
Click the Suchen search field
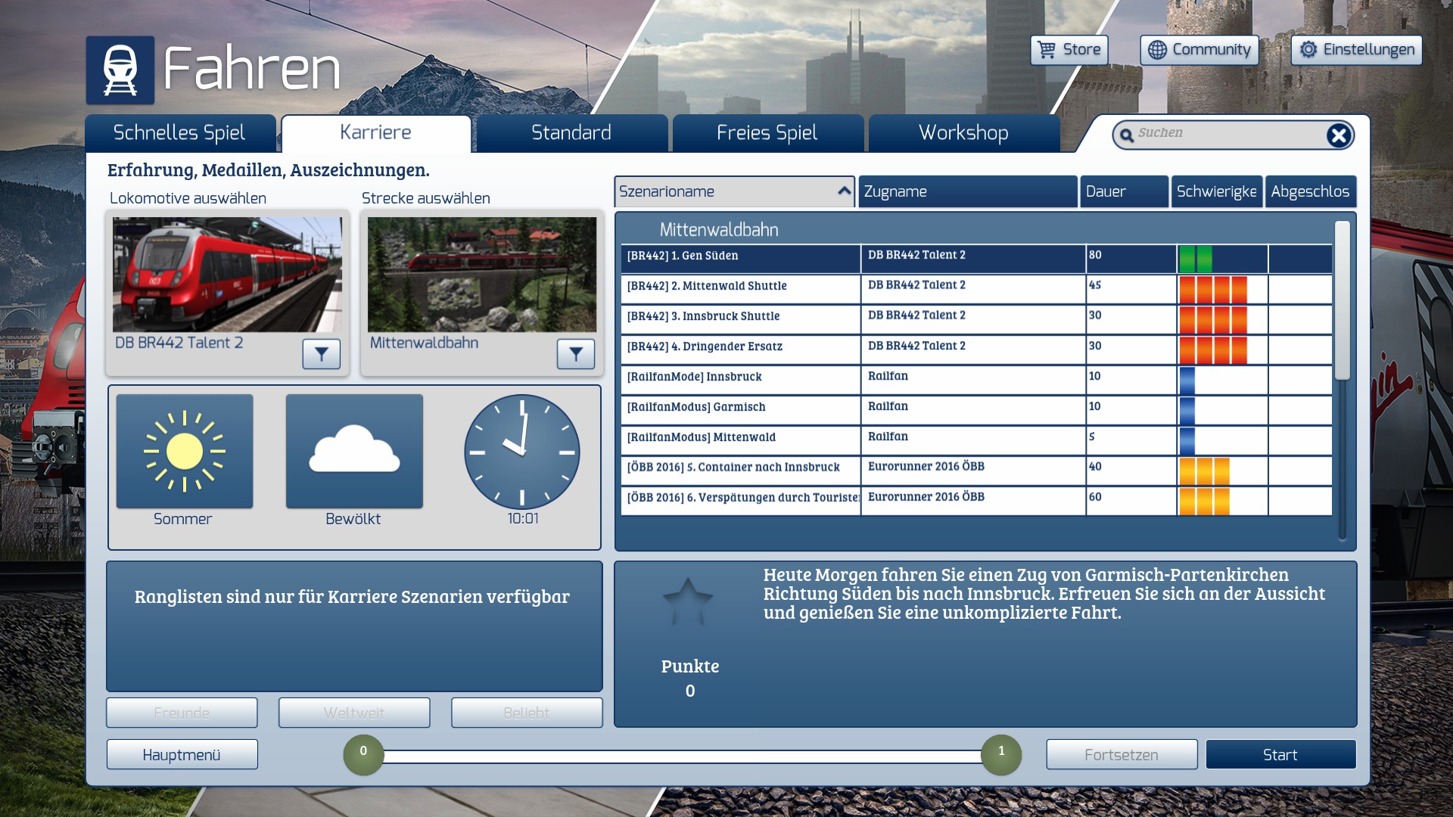pos(1226,134)
